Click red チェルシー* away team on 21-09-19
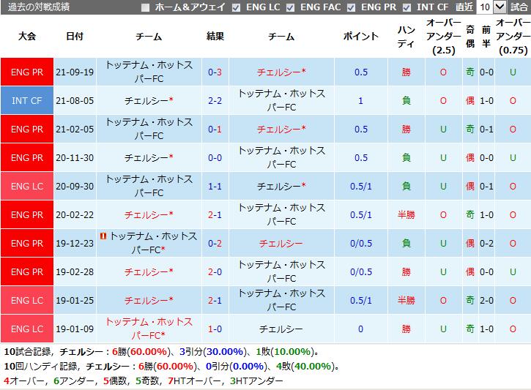Image resolution: width=531 pixels, height=390 pixels. coord(281,72)
